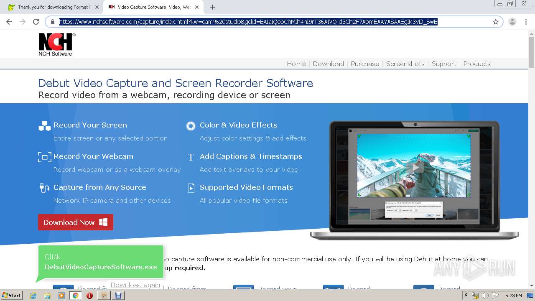Open a new tab with the plus button
This screenshot has height=301, width=535.
click(213, 7)
